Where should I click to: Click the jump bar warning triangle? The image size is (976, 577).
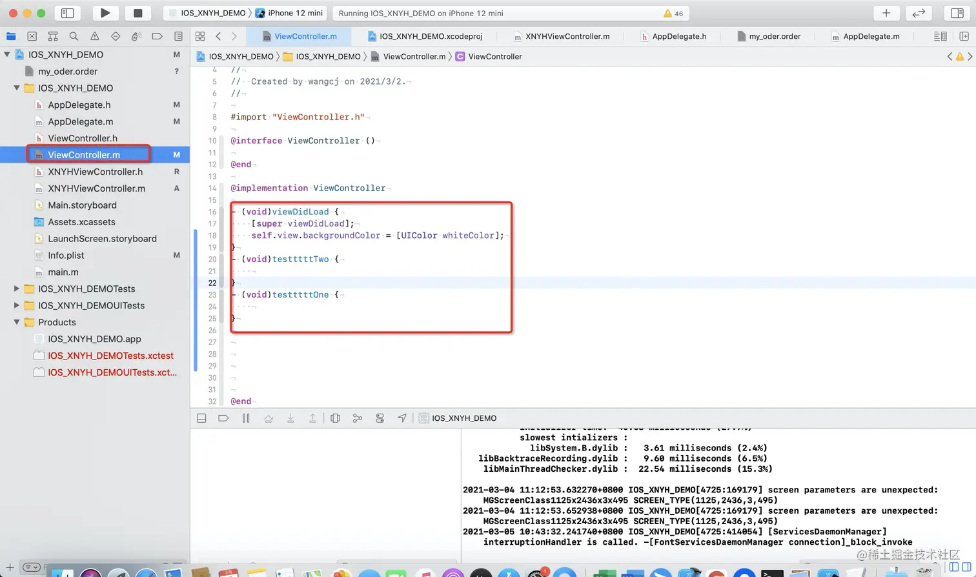(x=960, y=57)
